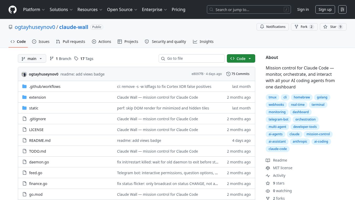Viewport: 355px width, 200px height.
Task: Expand the Platform menu
Action: click(x=34, y=9)
